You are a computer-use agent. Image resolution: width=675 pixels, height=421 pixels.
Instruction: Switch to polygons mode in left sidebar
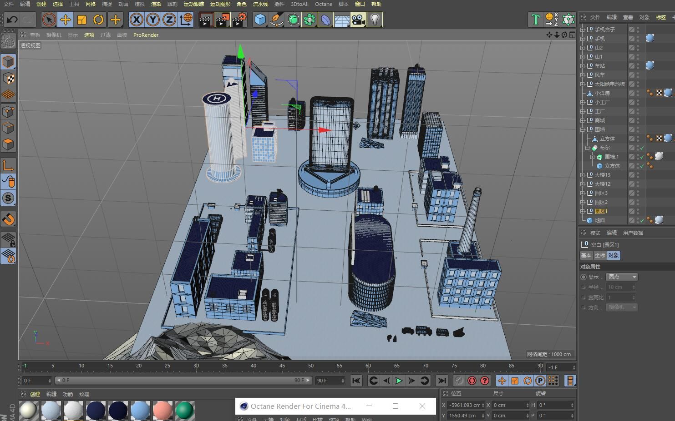[x=8, y=144]
